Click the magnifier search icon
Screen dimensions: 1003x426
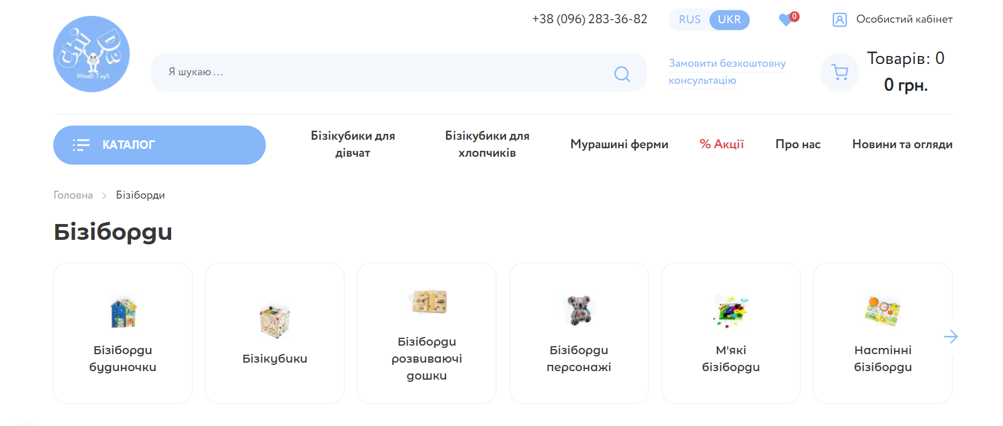click(x=622, y=74)
